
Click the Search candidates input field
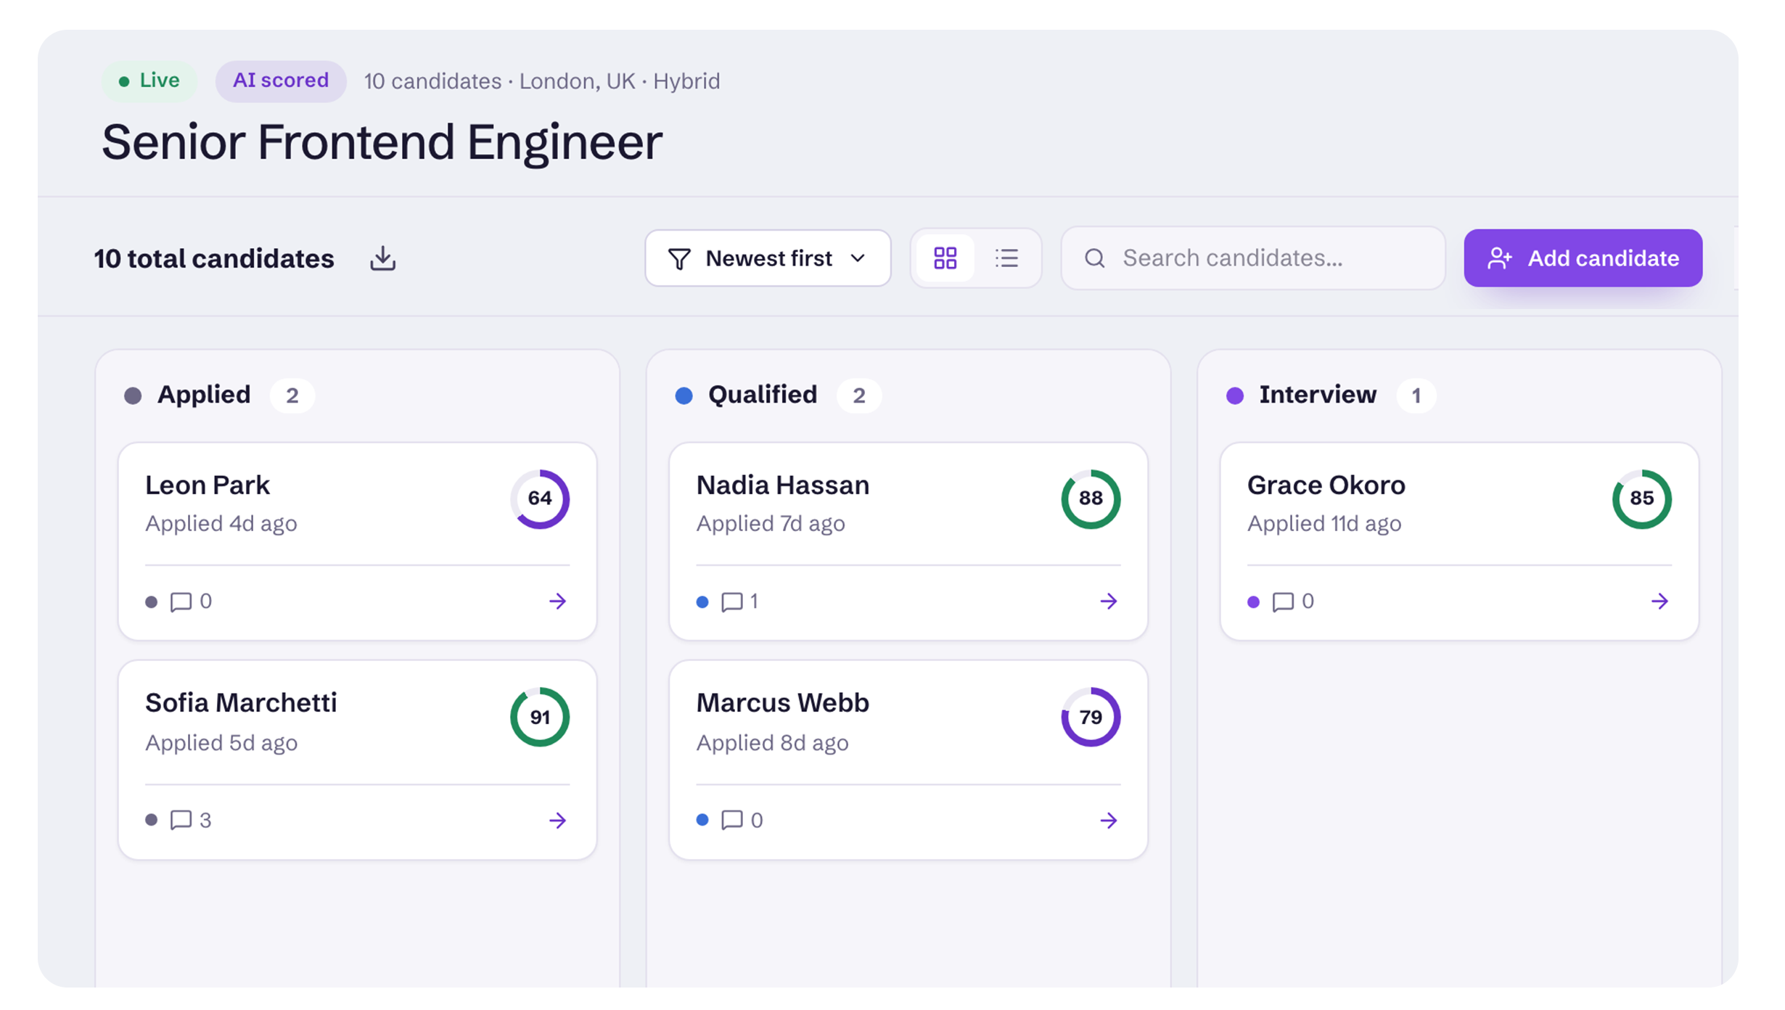point(1253,258)
